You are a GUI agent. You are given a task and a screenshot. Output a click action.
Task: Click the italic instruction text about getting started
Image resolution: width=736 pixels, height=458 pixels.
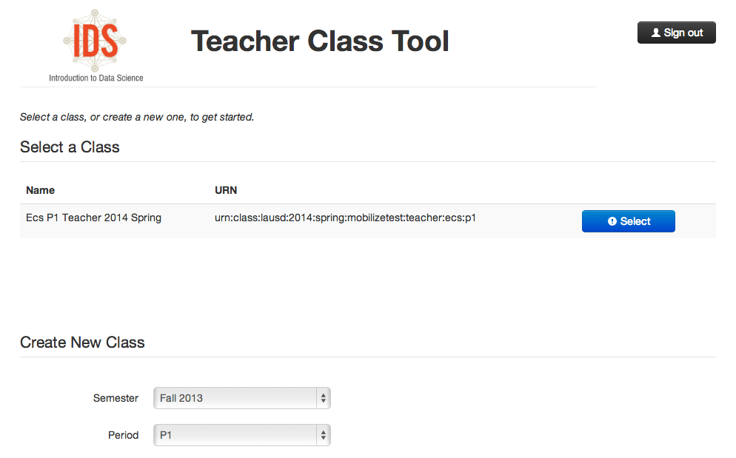coord(137,117)
